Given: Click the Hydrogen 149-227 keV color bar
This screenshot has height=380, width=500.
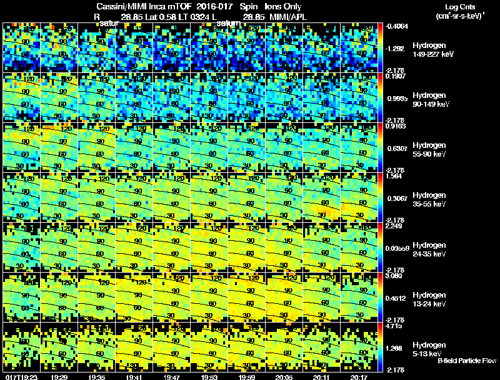Looking at the screenshot, I should pyautogui.click(x=380, y=48).
